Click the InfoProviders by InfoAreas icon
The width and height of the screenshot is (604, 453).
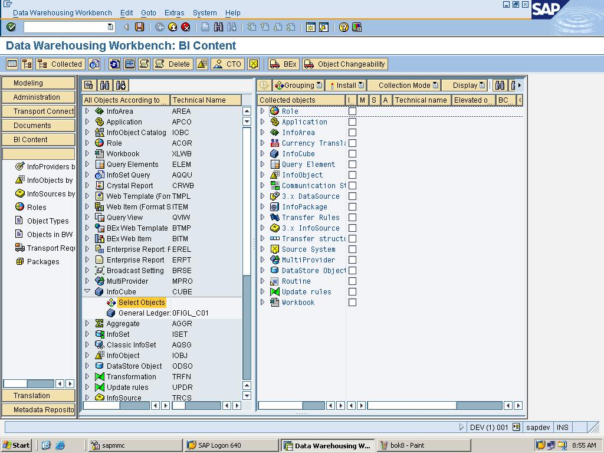19,166
